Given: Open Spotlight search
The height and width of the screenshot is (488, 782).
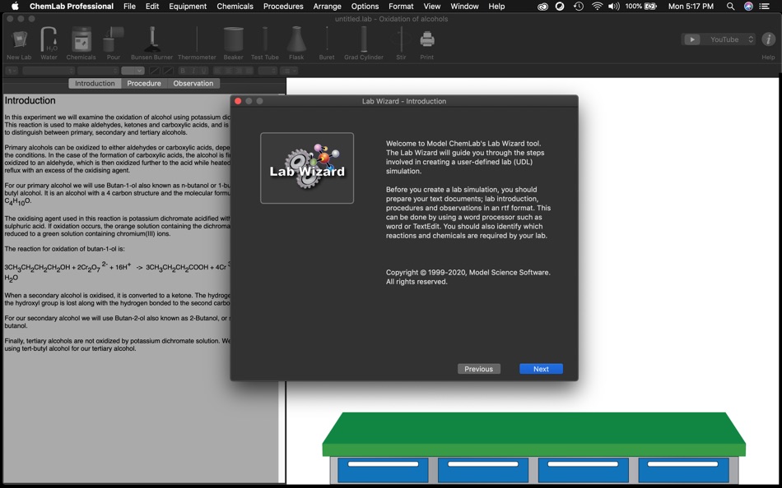Looking at the screenshot, I should [x=731, y=7].
